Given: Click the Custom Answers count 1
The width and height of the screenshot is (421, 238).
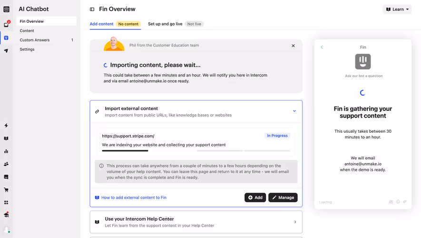Looking at the screenshot, I should (x=72, y=40).
